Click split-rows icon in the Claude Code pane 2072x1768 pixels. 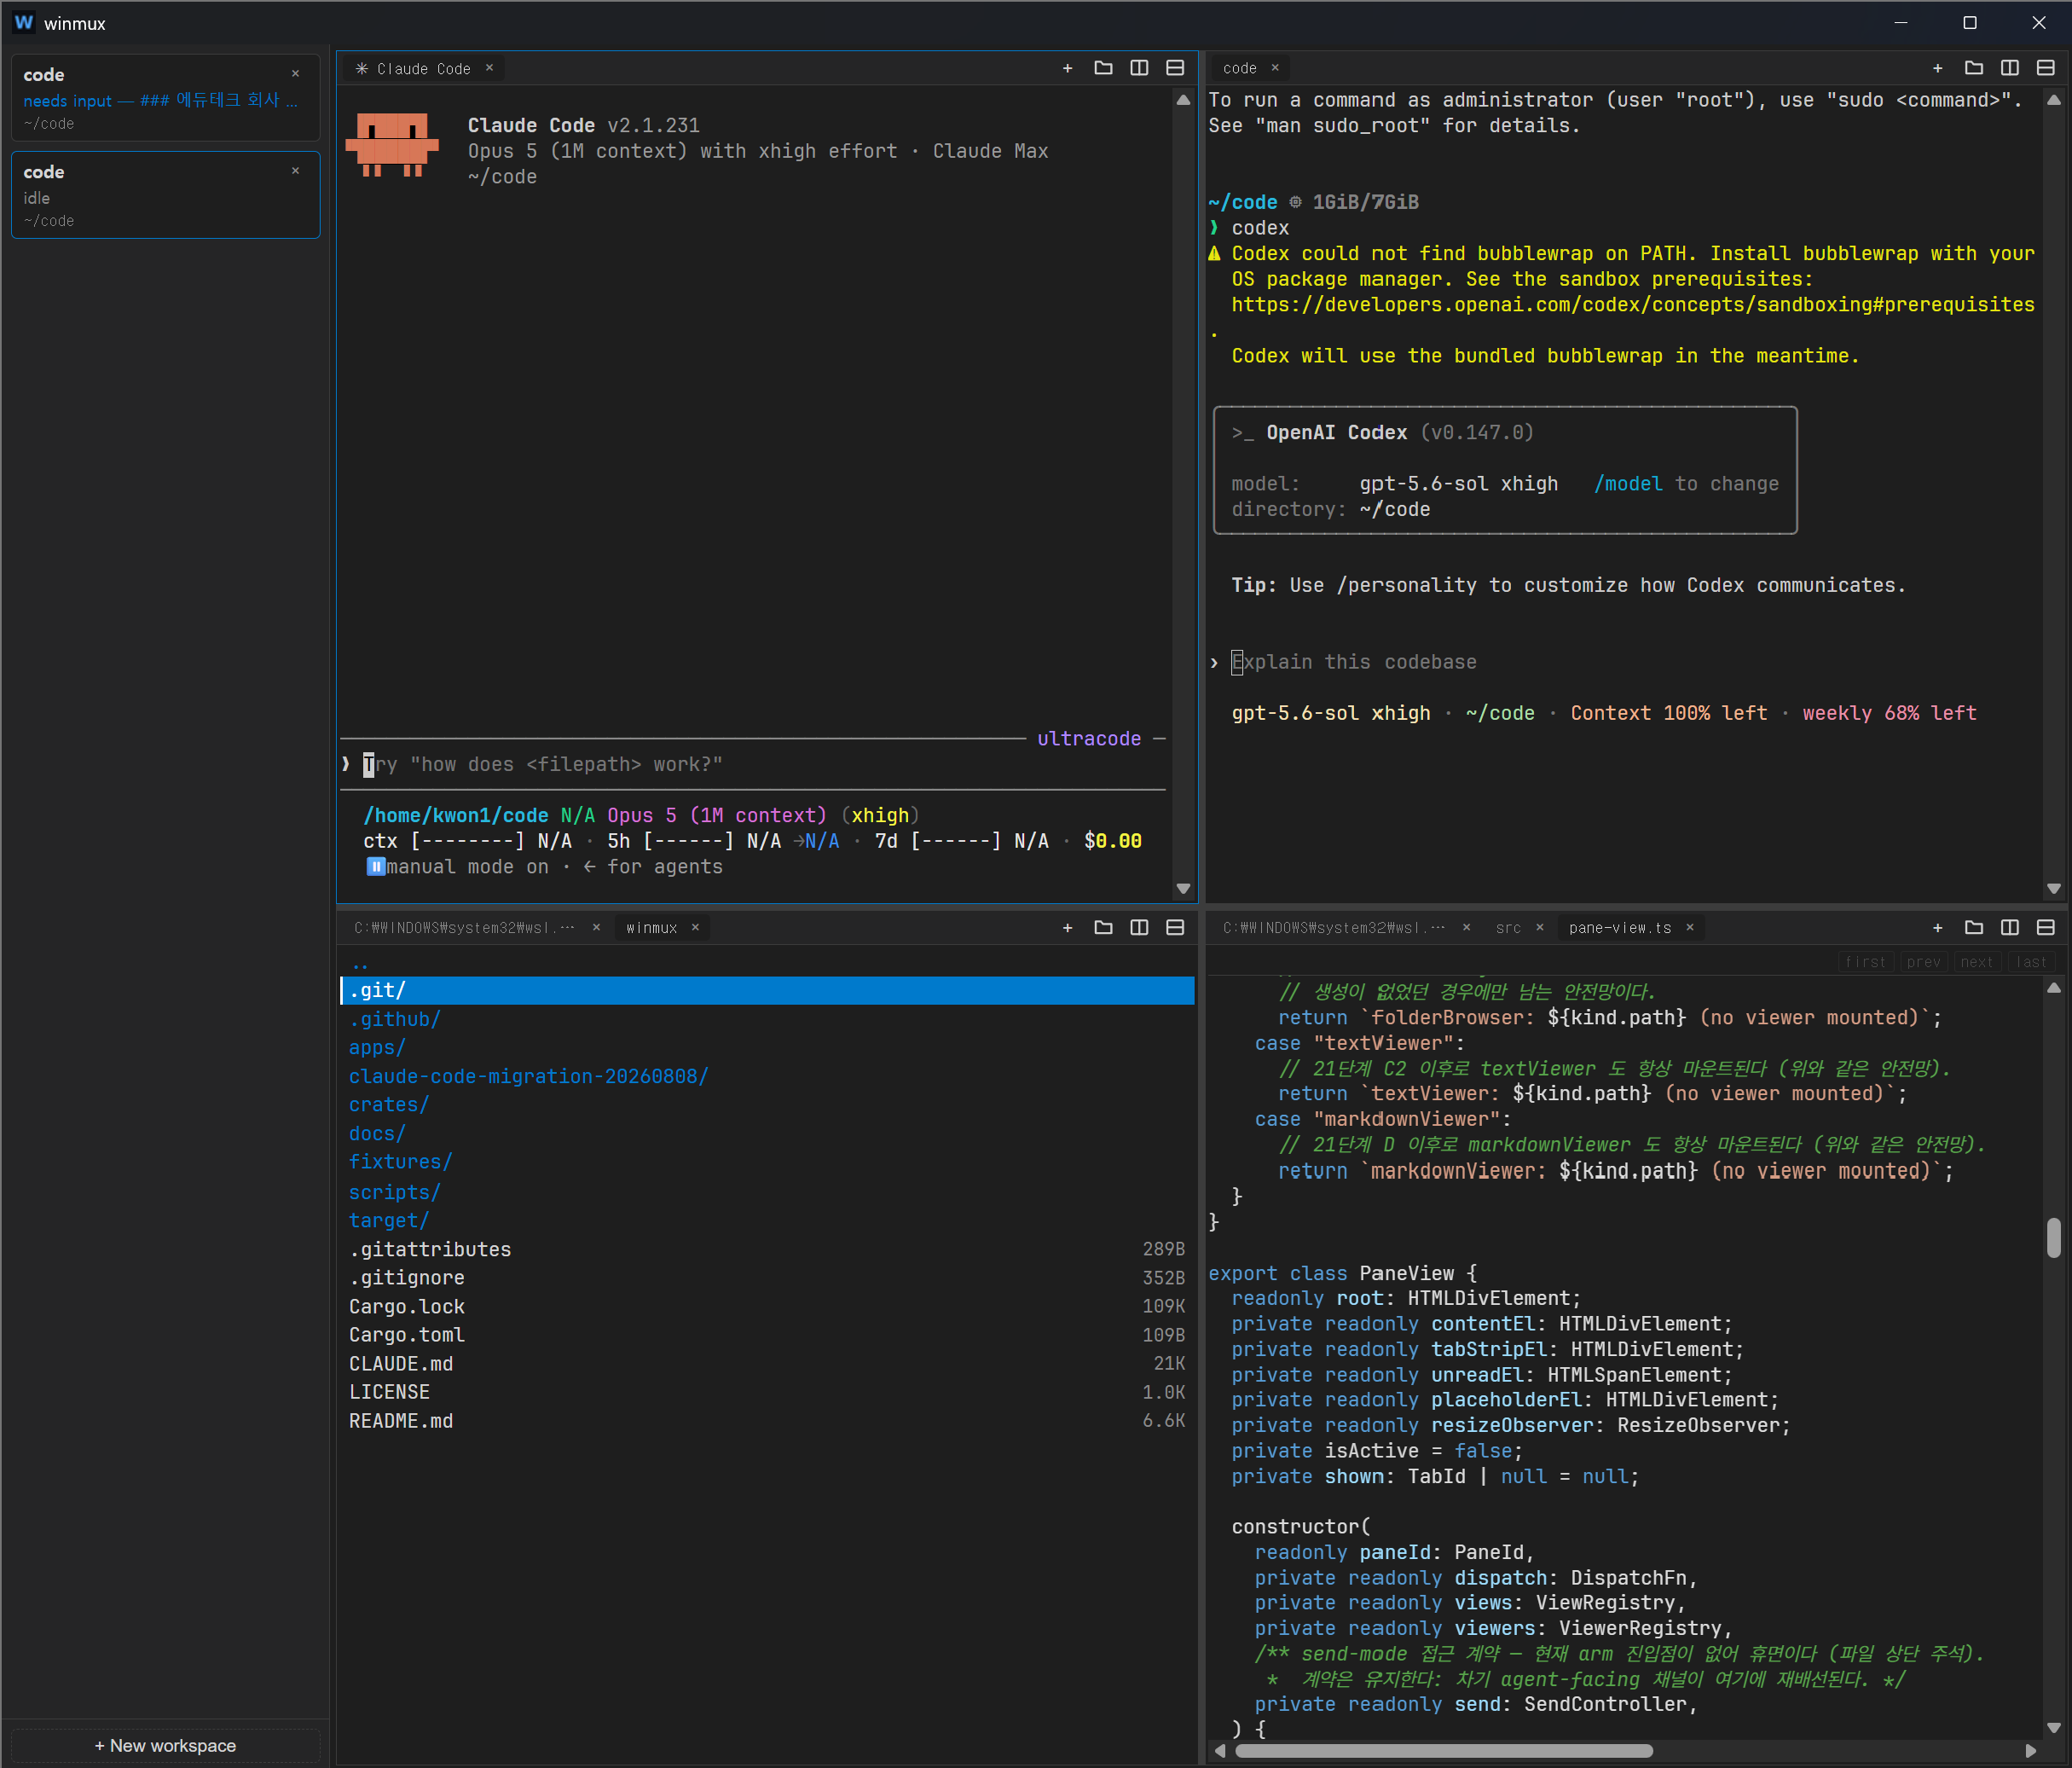coord(1175,68)
